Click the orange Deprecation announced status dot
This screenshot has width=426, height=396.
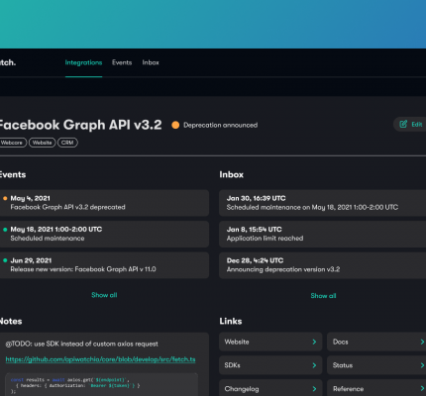[x=175, y=125]
